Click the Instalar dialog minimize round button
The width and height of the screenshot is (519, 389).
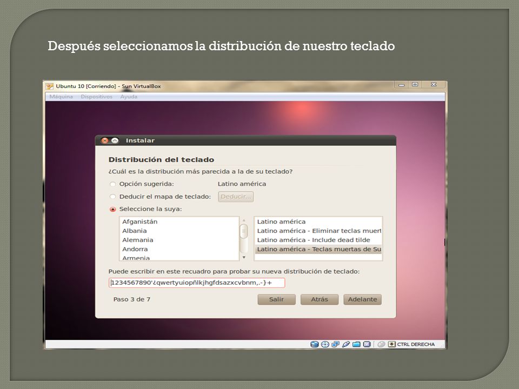click(115, 140)
